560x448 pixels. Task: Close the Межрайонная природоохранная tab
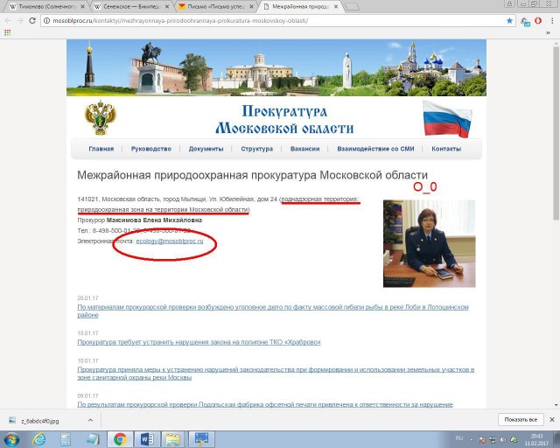pyautogui.click(x=336, y=6)
